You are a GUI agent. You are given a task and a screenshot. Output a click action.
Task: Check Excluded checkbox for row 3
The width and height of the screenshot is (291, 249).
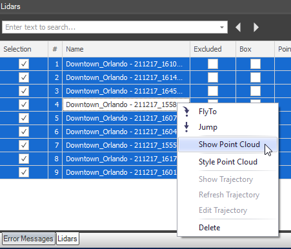213,91
